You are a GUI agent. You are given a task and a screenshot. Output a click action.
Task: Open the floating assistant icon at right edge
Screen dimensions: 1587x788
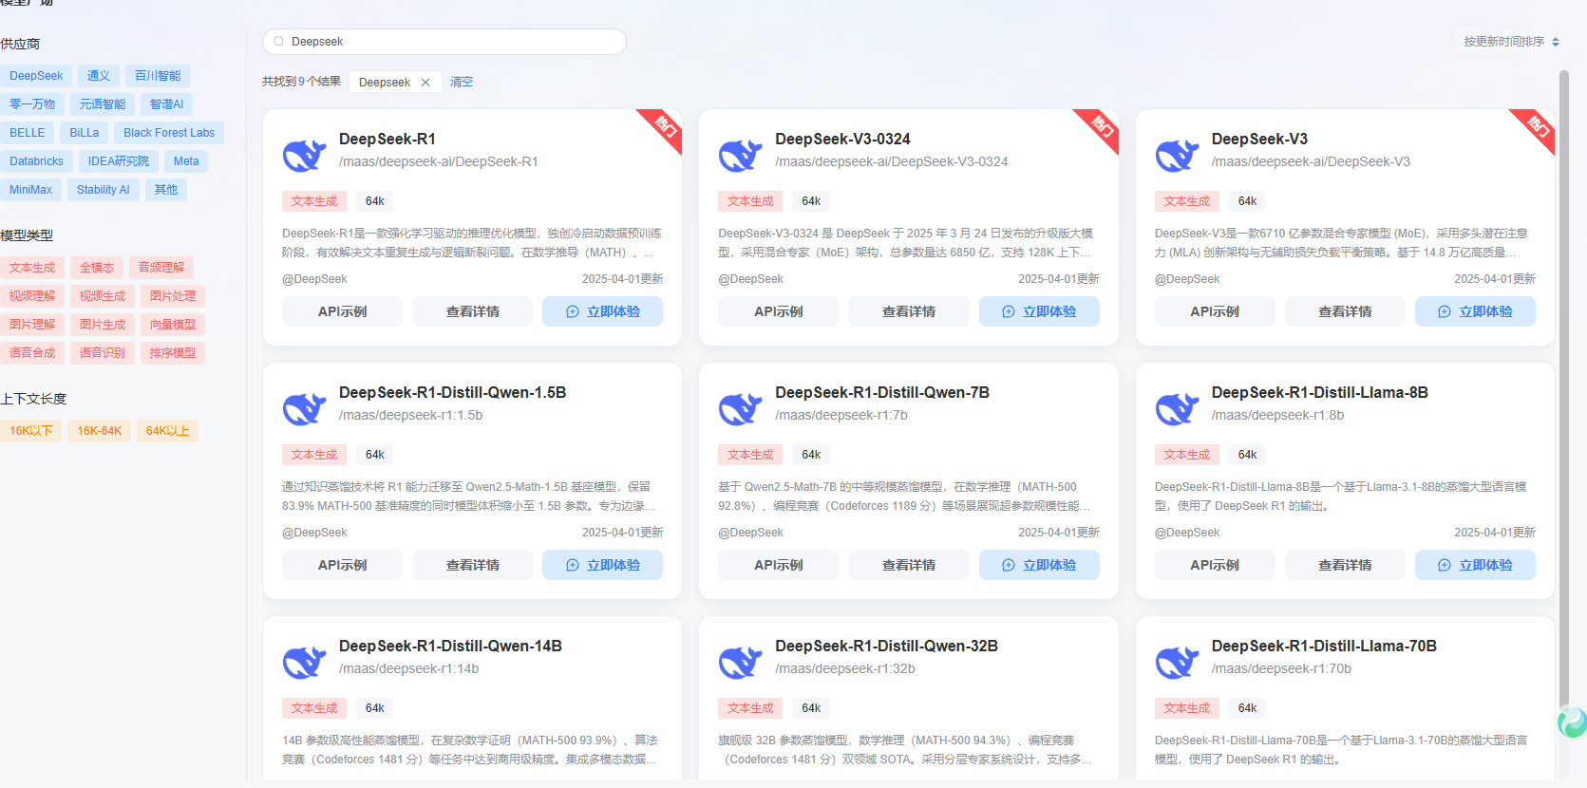coord(1573,722)
